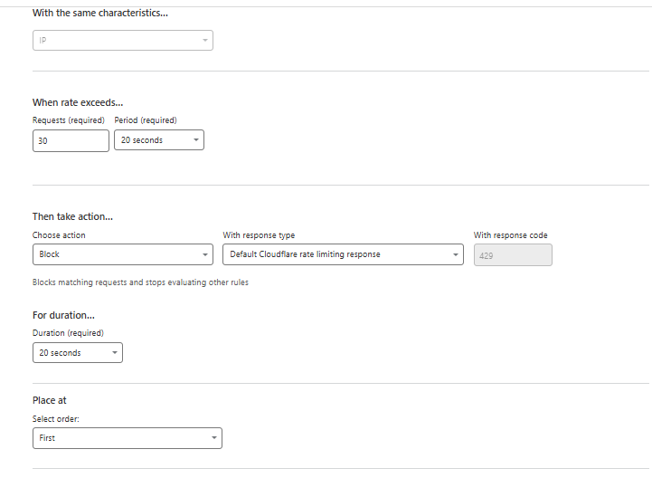
Task: Click the arrow icon of the Period dropdown
Action: (x=196, y=140)
